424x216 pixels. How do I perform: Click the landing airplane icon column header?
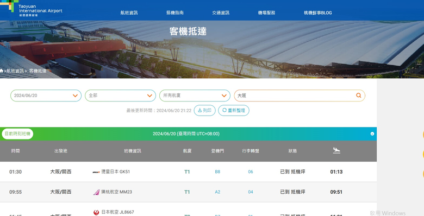point(336,150)
